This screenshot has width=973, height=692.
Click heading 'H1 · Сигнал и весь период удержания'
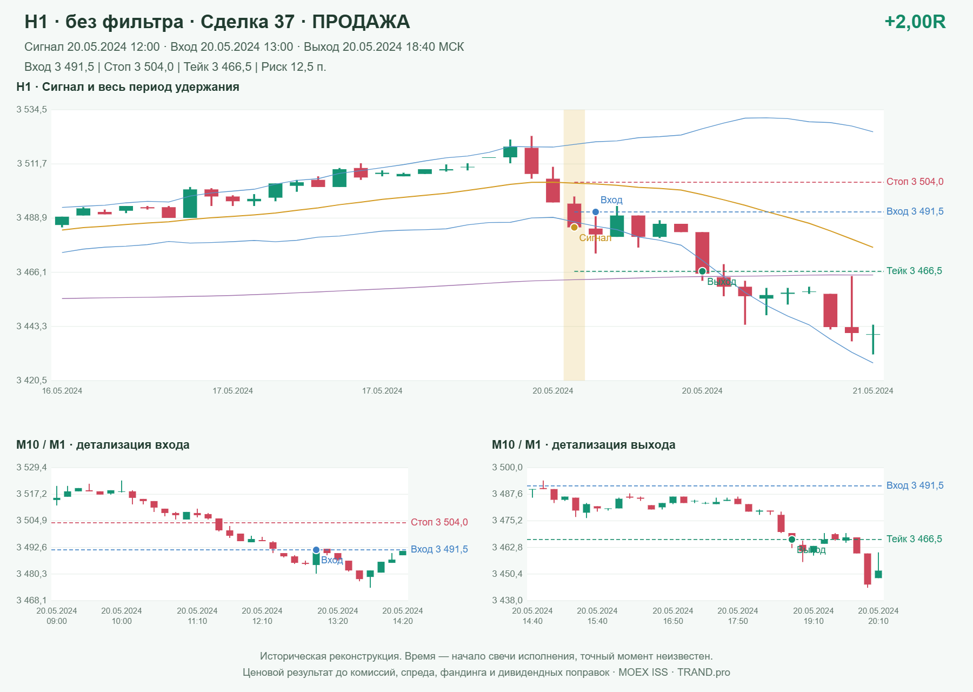point(128,87)
